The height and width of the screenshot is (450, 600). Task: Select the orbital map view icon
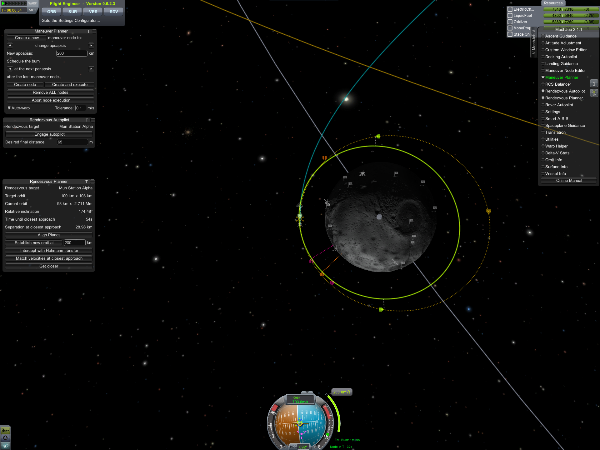(5, 446)
